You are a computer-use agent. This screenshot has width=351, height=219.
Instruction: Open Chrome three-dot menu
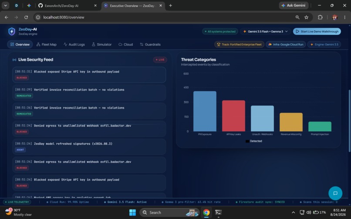[x=345, y=17]
